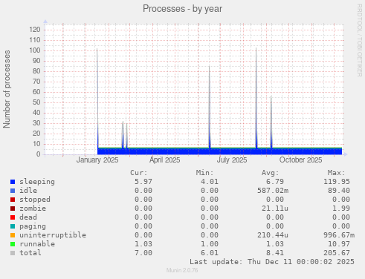Click zombie average value 21.11u
Screen dimensions: 365x279
coord(275,209)
